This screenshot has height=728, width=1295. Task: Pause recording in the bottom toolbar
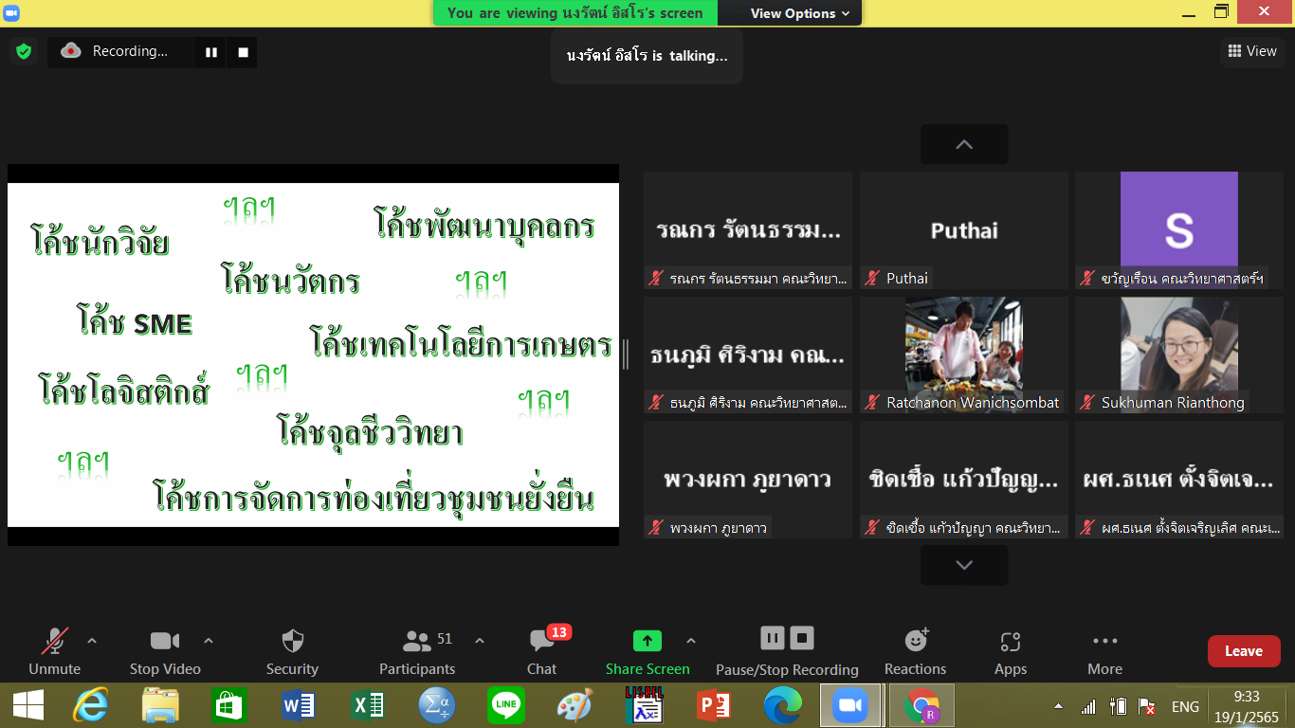[773, 638]
